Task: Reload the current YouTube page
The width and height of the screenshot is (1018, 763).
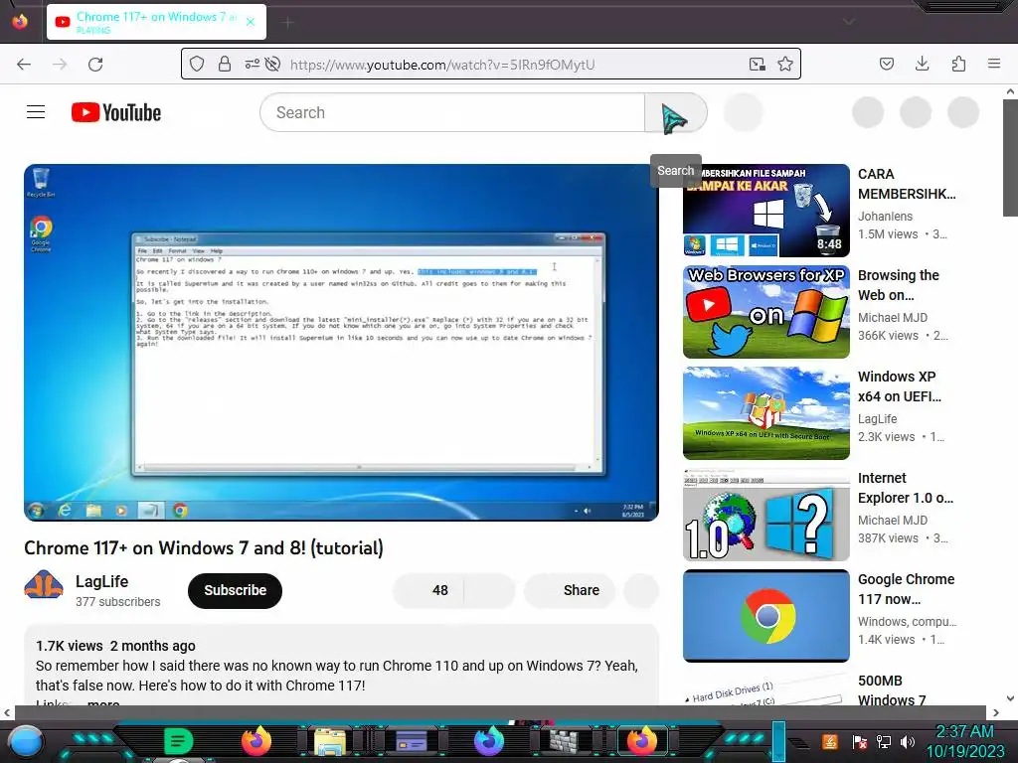Action: tap(95, 65)
